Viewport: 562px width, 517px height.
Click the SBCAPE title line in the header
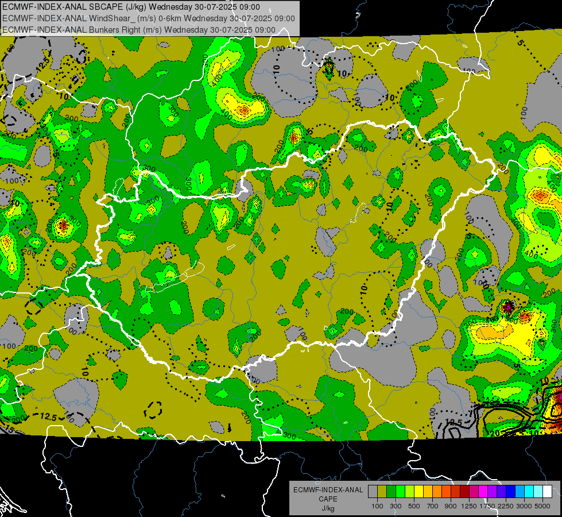click(131, 7)
